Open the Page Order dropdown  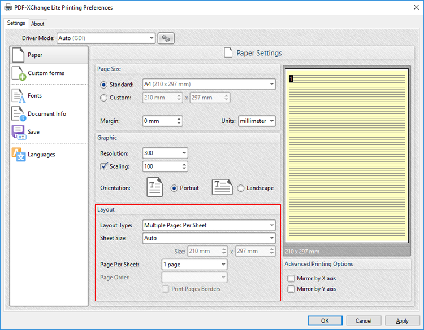point(194,278)
